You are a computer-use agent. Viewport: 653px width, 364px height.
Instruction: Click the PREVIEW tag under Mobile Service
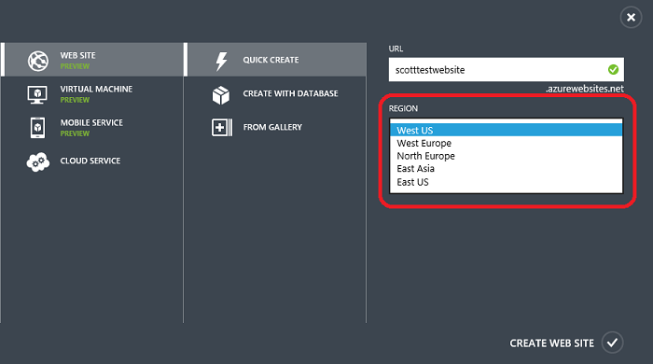pos(75,133)
